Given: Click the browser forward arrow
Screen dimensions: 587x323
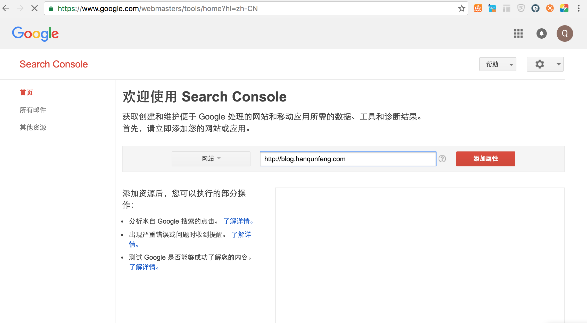Looking at the screenshot, I should pos(20,8).
